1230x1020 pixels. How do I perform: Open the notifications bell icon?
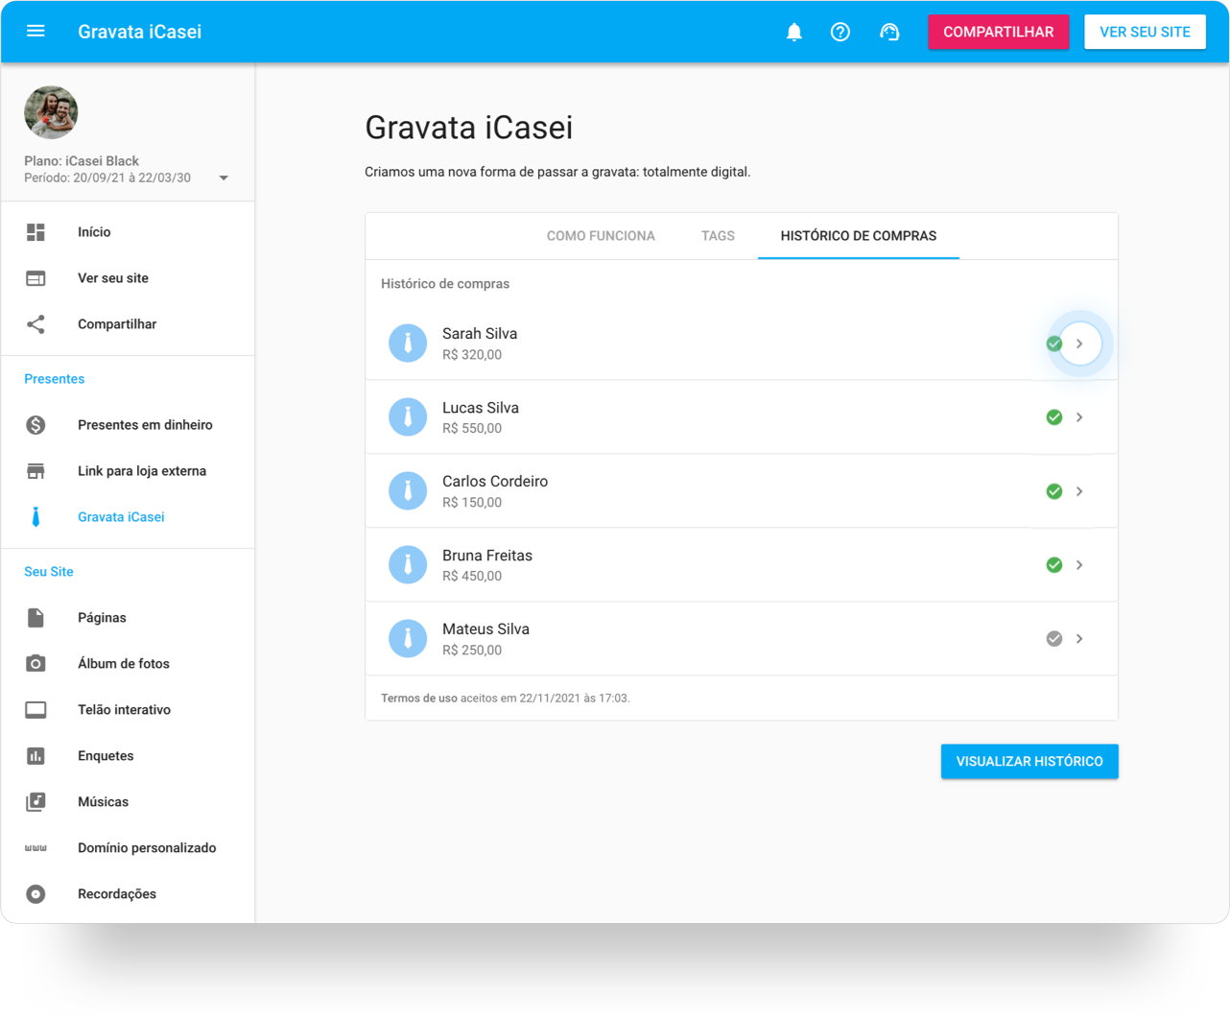click(794, 32)
